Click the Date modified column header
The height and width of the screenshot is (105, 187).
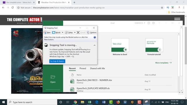coord(150,75)
